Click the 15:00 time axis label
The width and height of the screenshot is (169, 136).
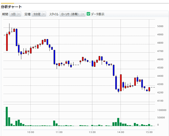[x=149, y=132]
